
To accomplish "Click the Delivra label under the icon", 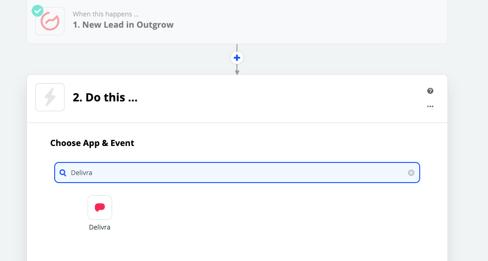I will [x=100, y=227].
